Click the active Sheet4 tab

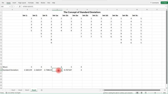click(34, 90)
